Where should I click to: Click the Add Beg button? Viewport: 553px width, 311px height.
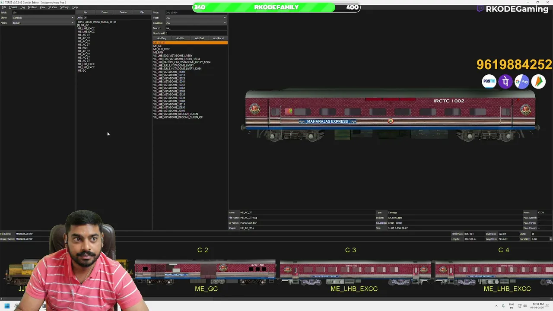(x=162, y=38)
